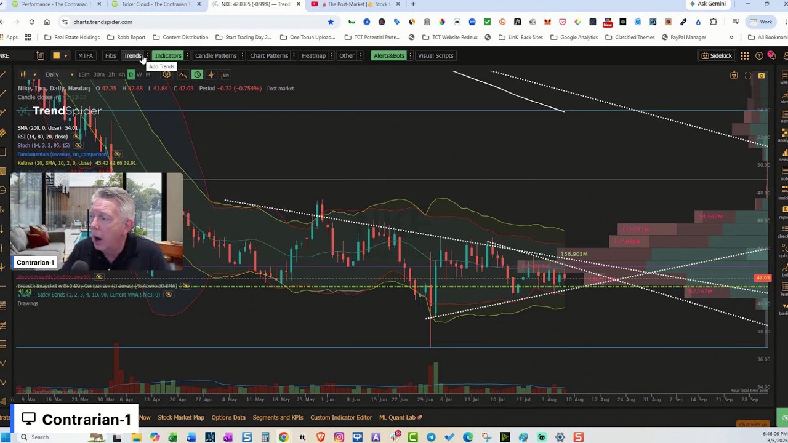Viewport: 788px width, 443px height.
Task: Expand Chart Patterns three-dot options
Action: click(294, 55)
